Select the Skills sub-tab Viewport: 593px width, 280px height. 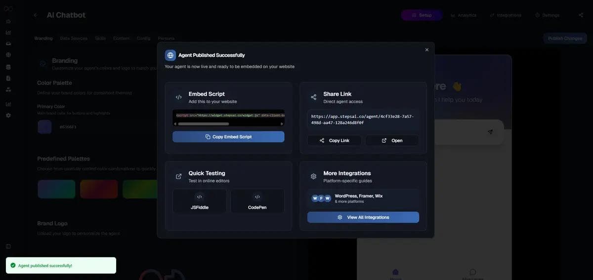(x=100, y=39)
